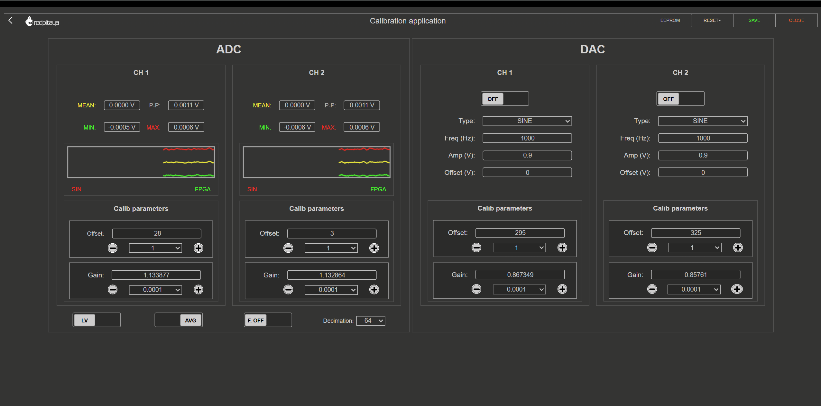Decrease ADC CH 1 gain with minus icon

point(113,290)
